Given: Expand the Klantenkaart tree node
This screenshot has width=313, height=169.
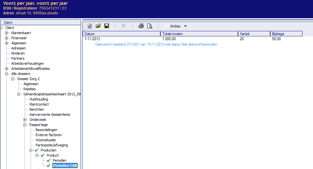Looking at the screenshot, I should point(7,33).
